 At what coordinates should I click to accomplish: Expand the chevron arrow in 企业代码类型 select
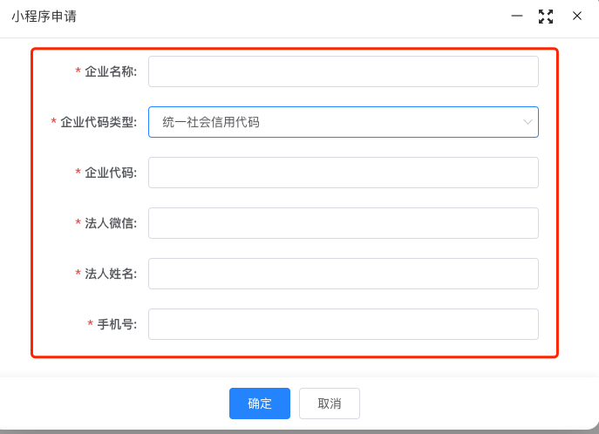528,122
